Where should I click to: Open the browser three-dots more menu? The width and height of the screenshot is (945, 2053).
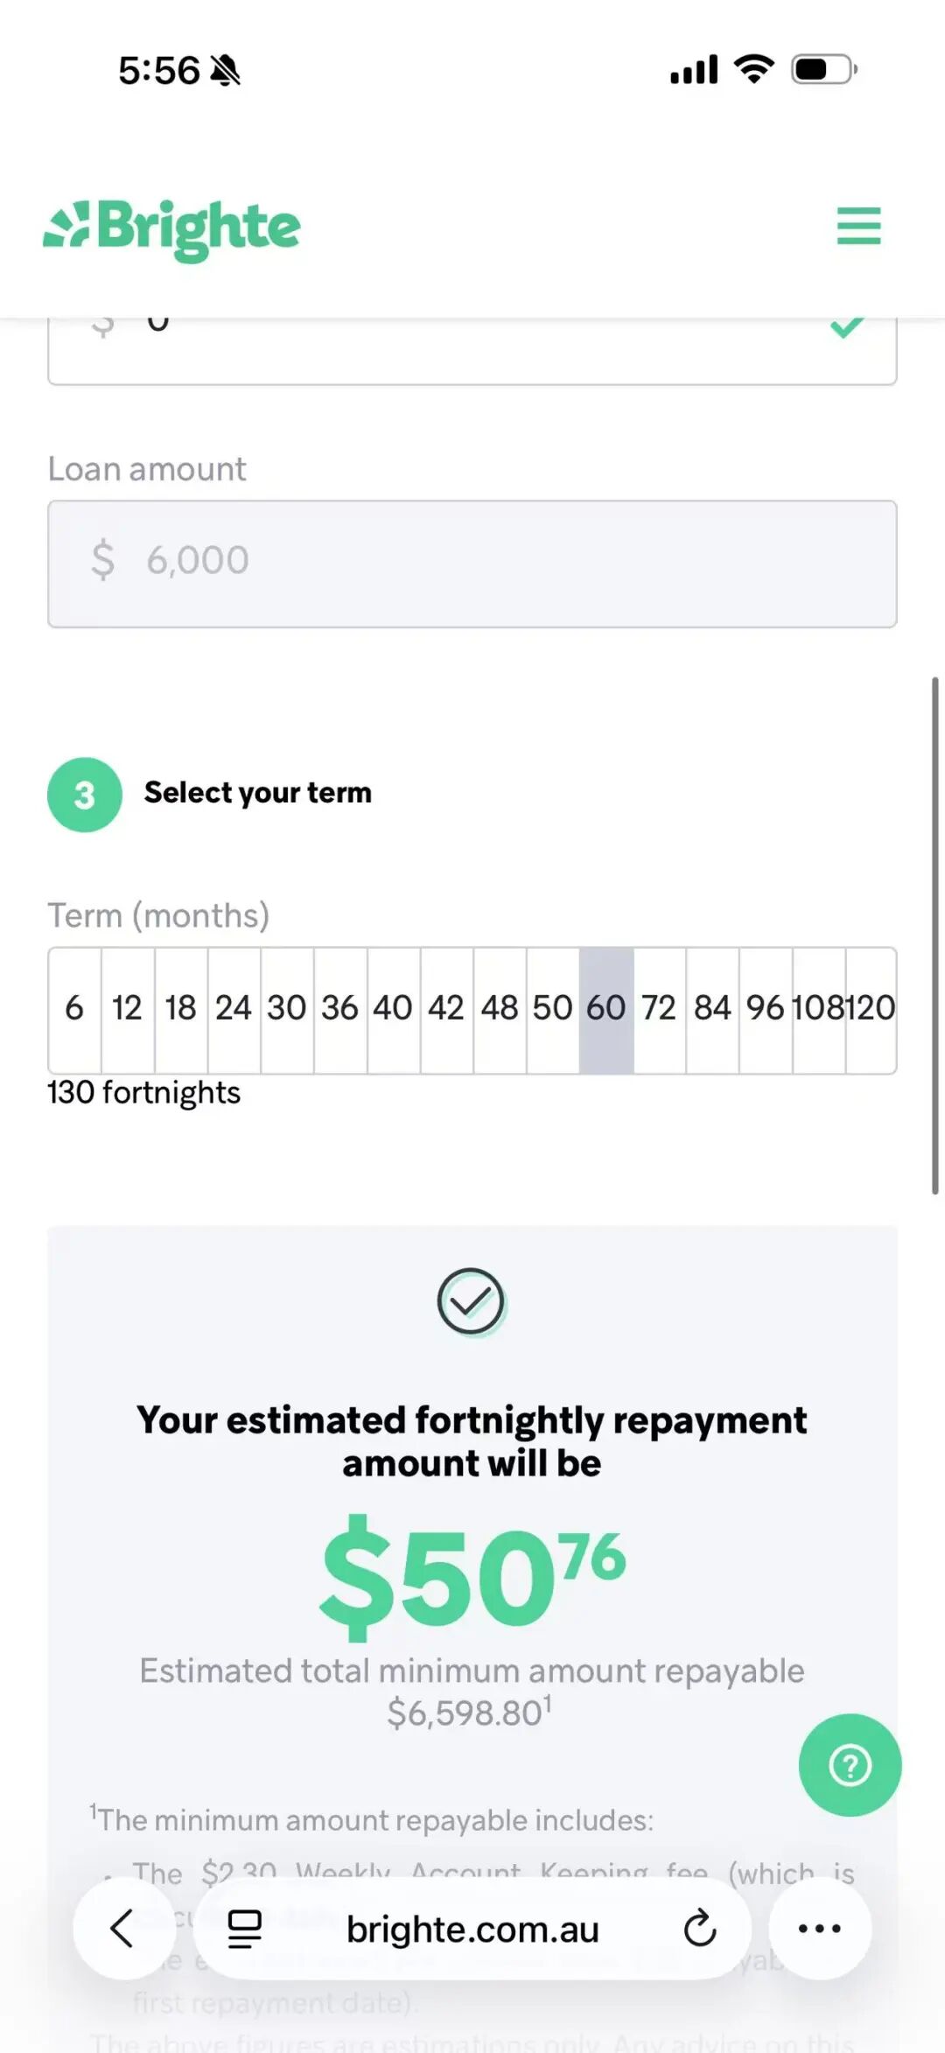[x=820, y=1928]
